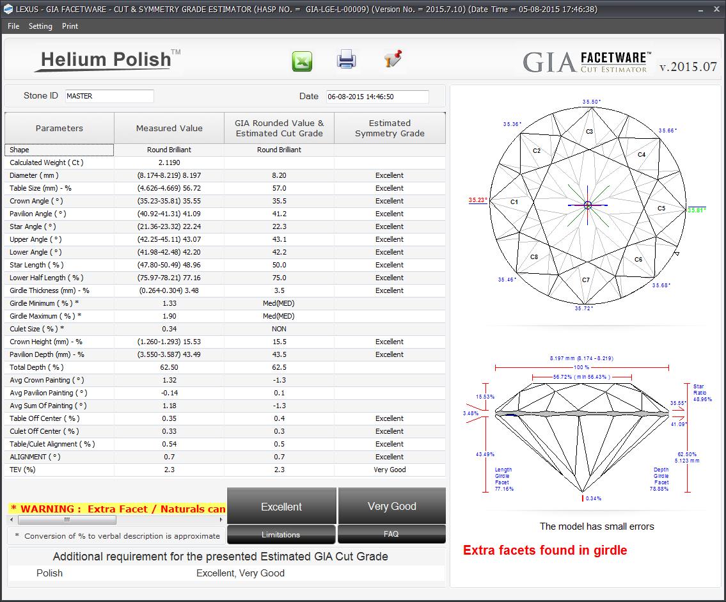Screen dimensions: 726x602
Task: Select the Table/Culet Alignment ( % ) label
Action: click(x=52, y=444)
